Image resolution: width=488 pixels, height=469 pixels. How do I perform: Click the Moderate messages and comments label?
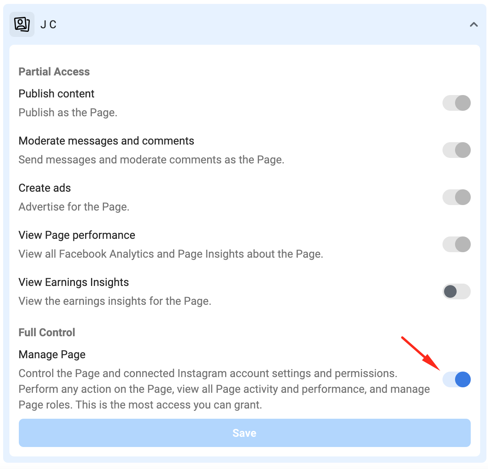click(106, 141)
